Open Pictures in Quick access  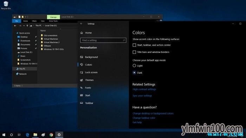point(22,48)
